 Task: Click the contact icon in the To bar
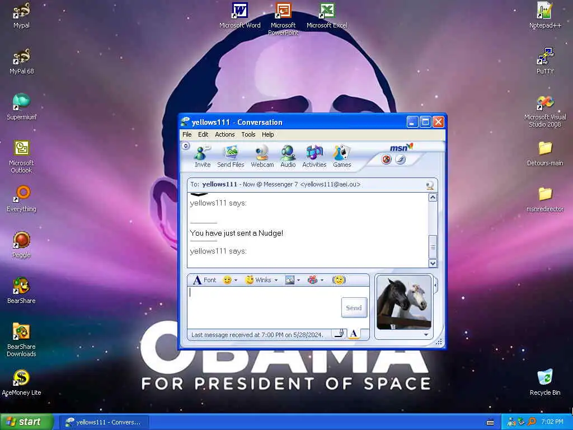(430, 185)
